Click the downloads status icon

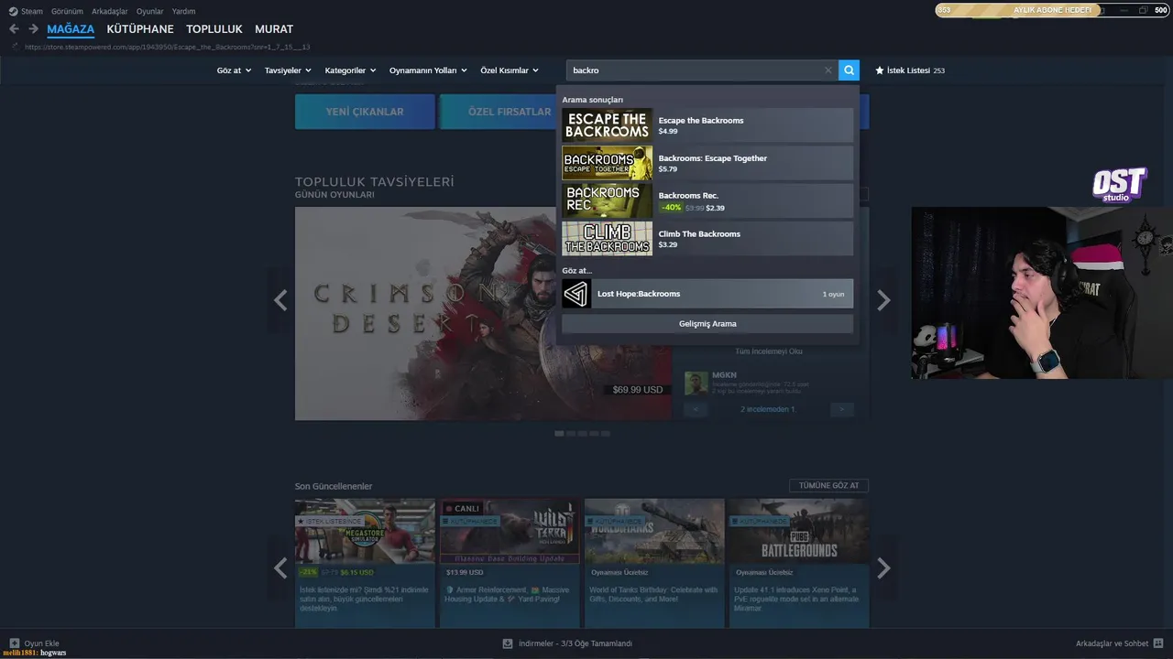pos(508,643)
